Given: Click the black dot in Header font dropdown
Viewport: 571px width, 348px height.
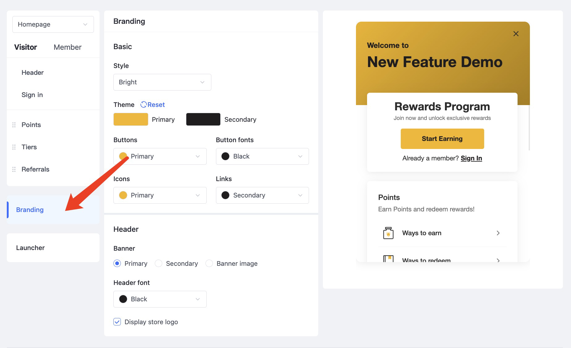Looking at the screenshot, I should pyautogui.click(x=123, y=299).
